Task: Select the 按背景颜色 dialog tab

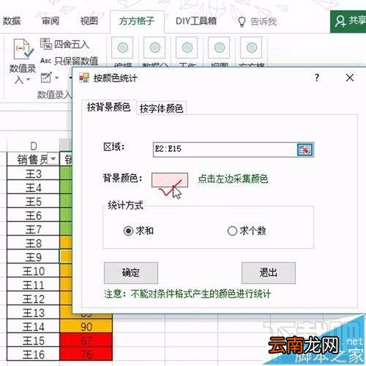Action: pos(108,107)
